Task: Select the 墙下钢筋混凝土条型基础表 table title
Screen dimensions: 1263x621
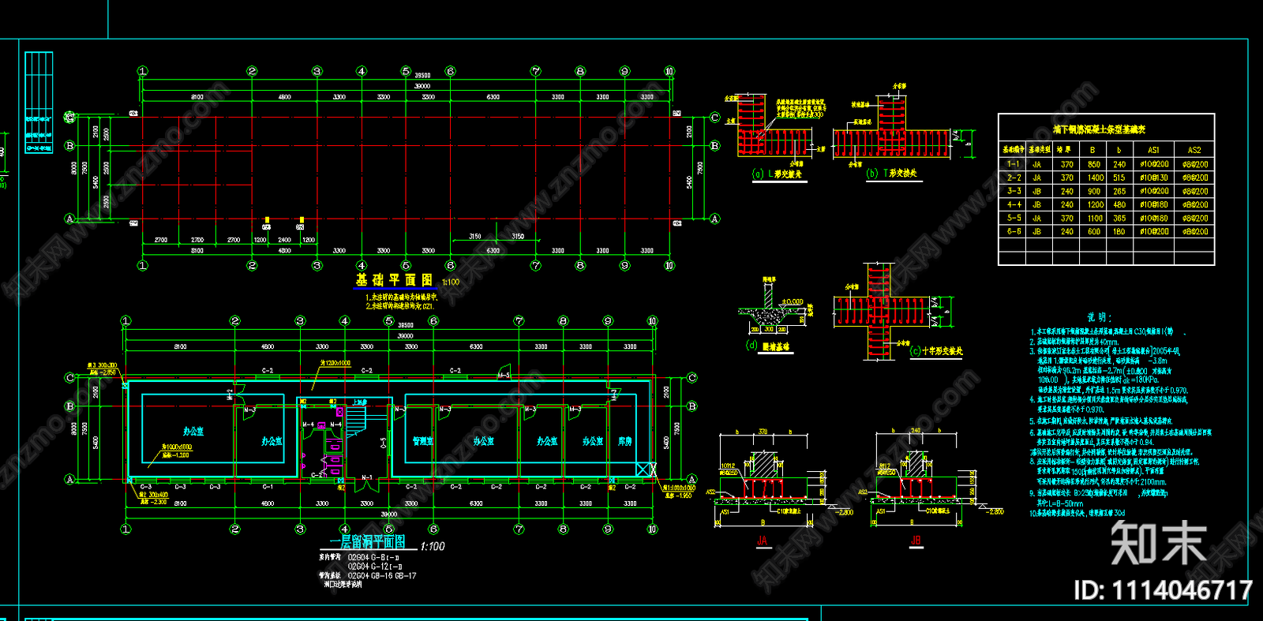Action: pos(1099,129)
